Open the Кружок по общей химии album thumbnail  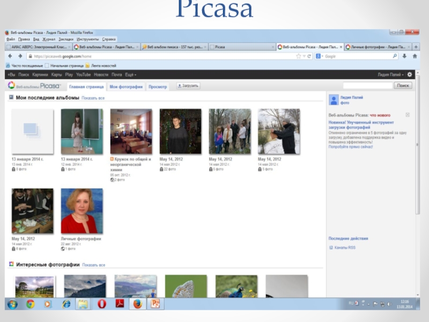[131, 131]
